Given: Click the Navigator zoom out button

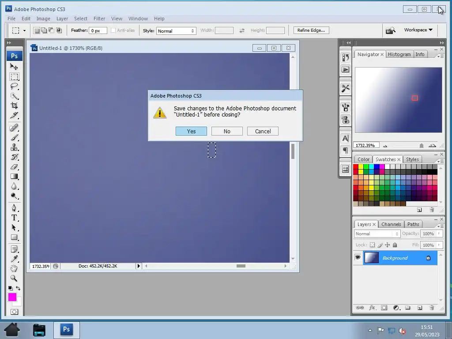Looking at the screenshot, I should 385,146.
